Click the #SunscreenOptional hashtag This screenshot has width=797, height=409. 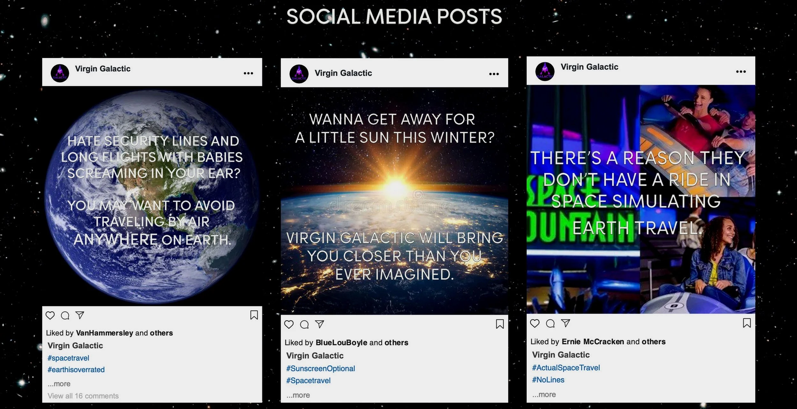[x=320, y=369]
